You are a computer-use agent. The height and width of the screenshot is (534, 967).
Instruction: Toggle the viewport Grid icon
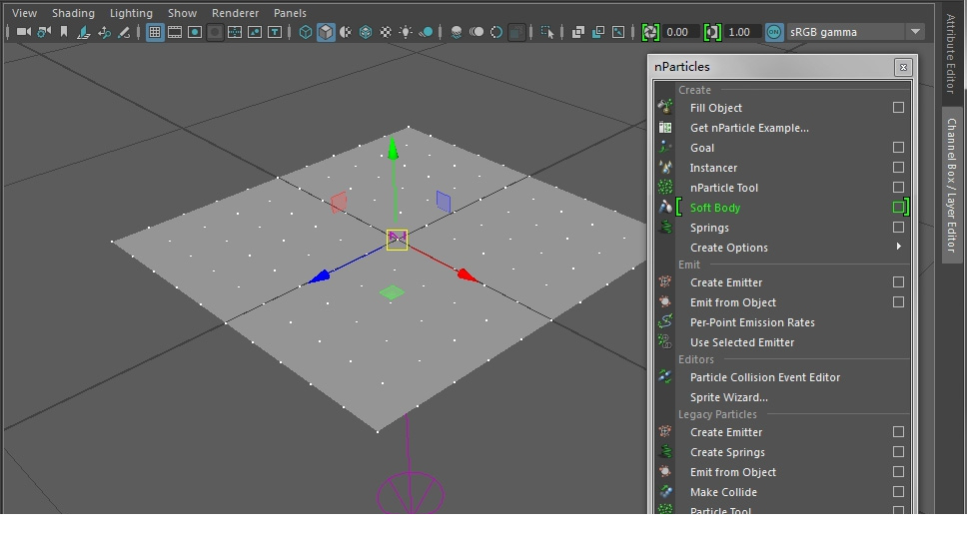[x=155, y=32]
